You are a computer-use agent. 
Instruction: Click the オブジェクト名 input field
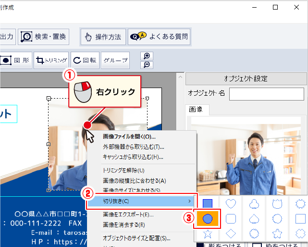[x=267, y=94]
